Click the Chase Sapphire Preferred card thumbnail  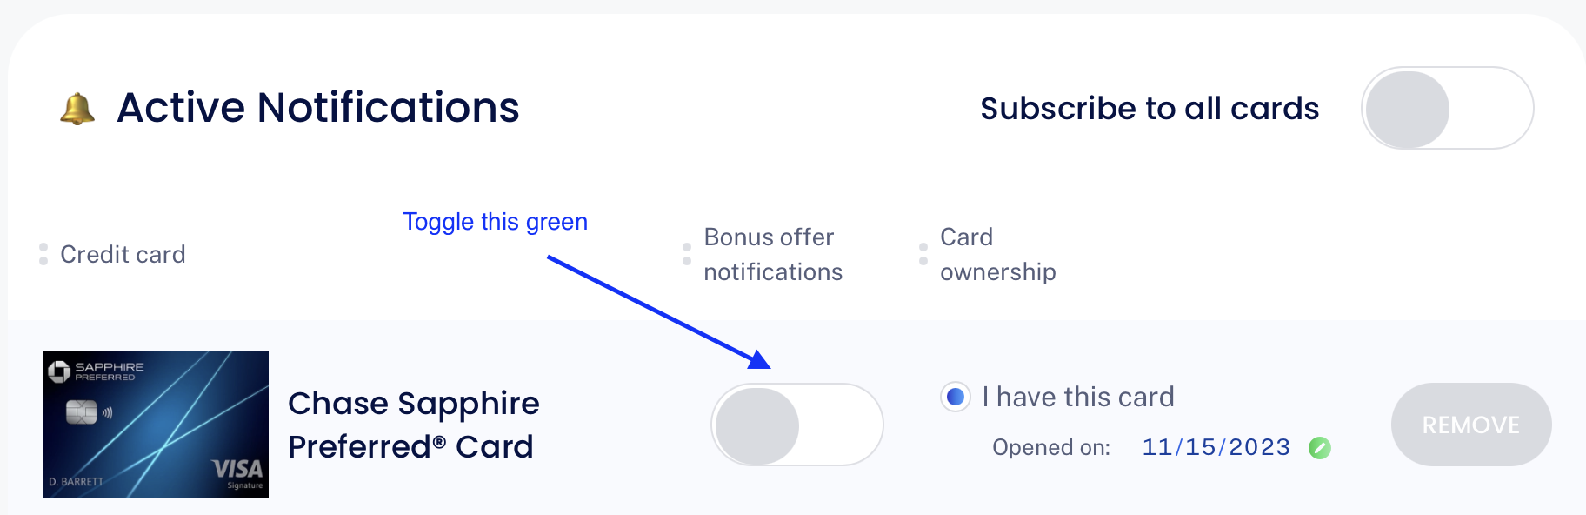156,425
